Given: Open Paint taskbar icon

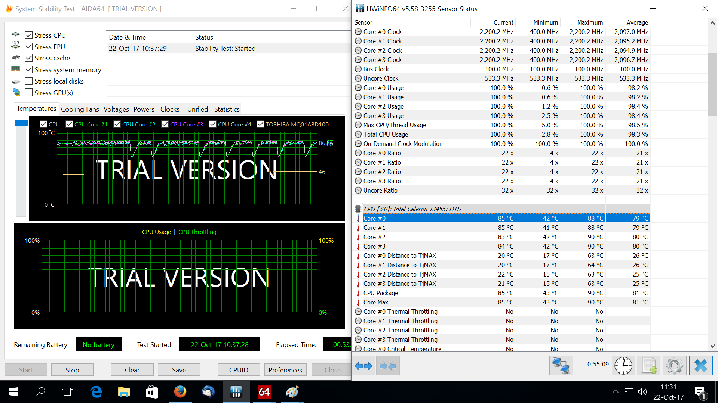Looking at the screenshot, I should 292,392.
